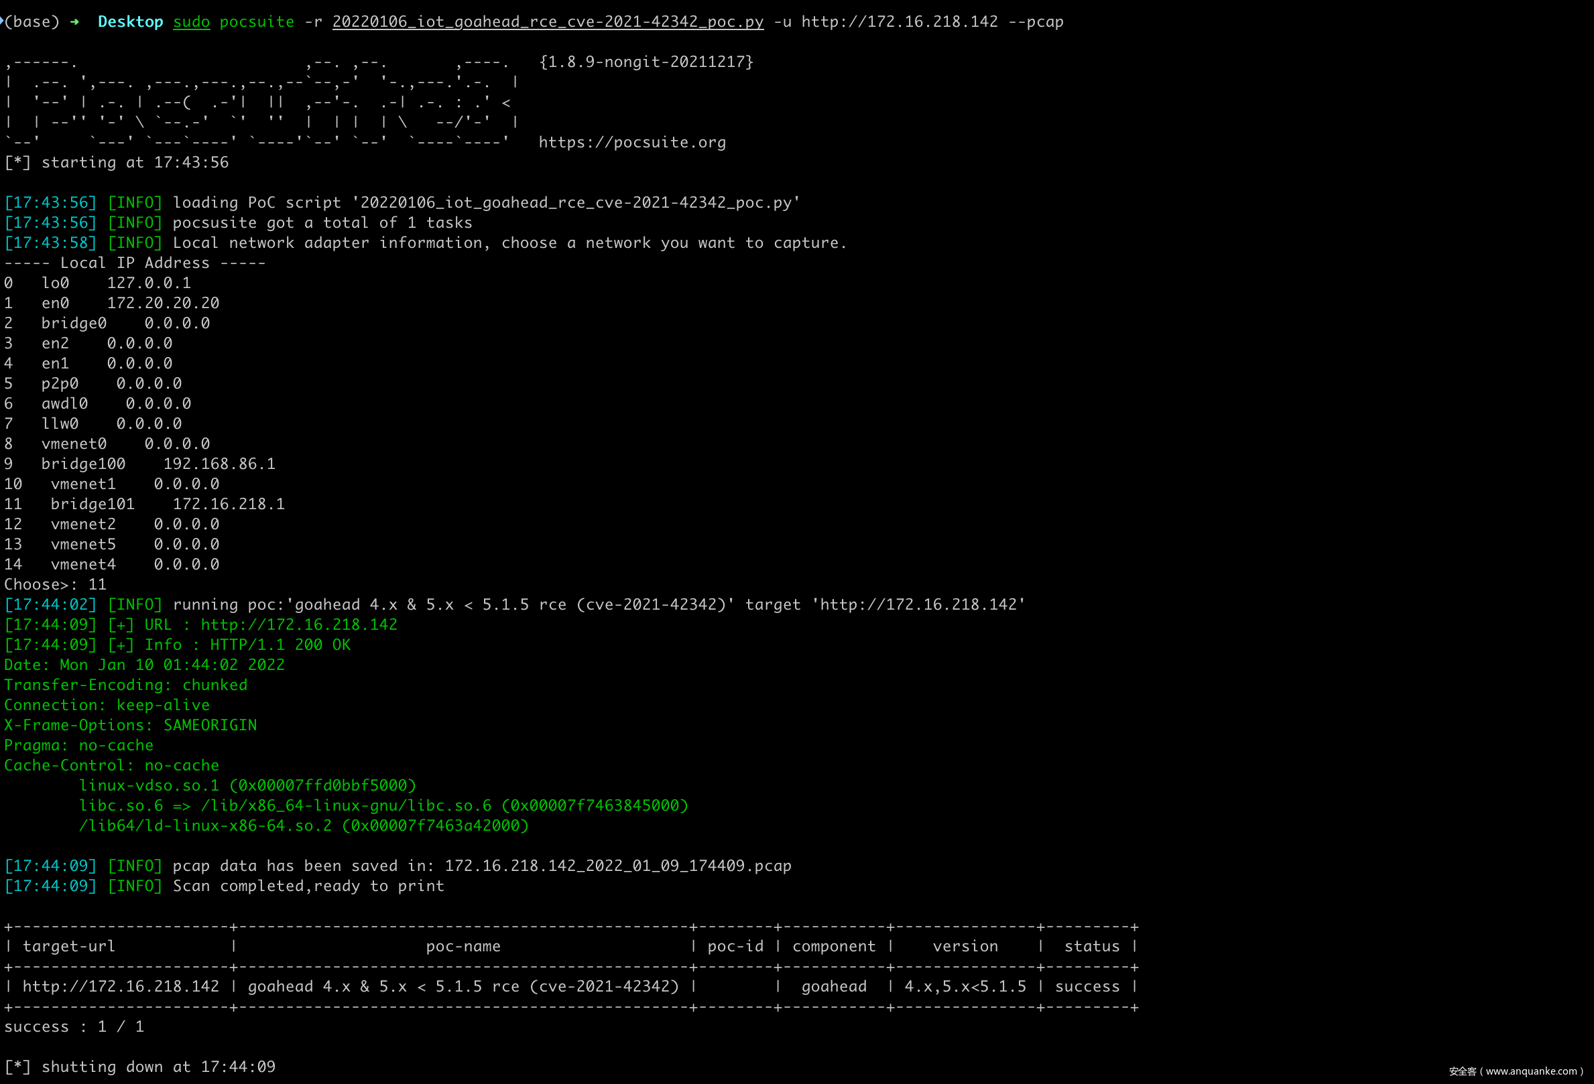
Task: Click the 'poc-name' column header
Action: point(463,947)
